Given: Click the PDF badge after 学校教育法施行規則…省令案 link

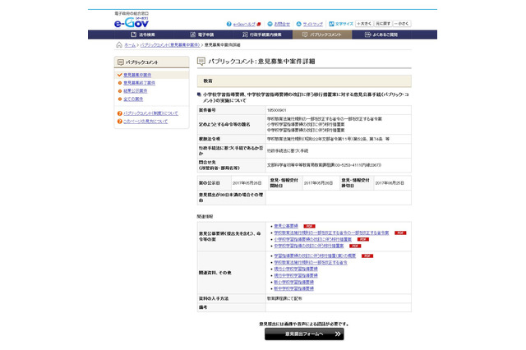Looking at the screenshot, I should pos(400,233).
